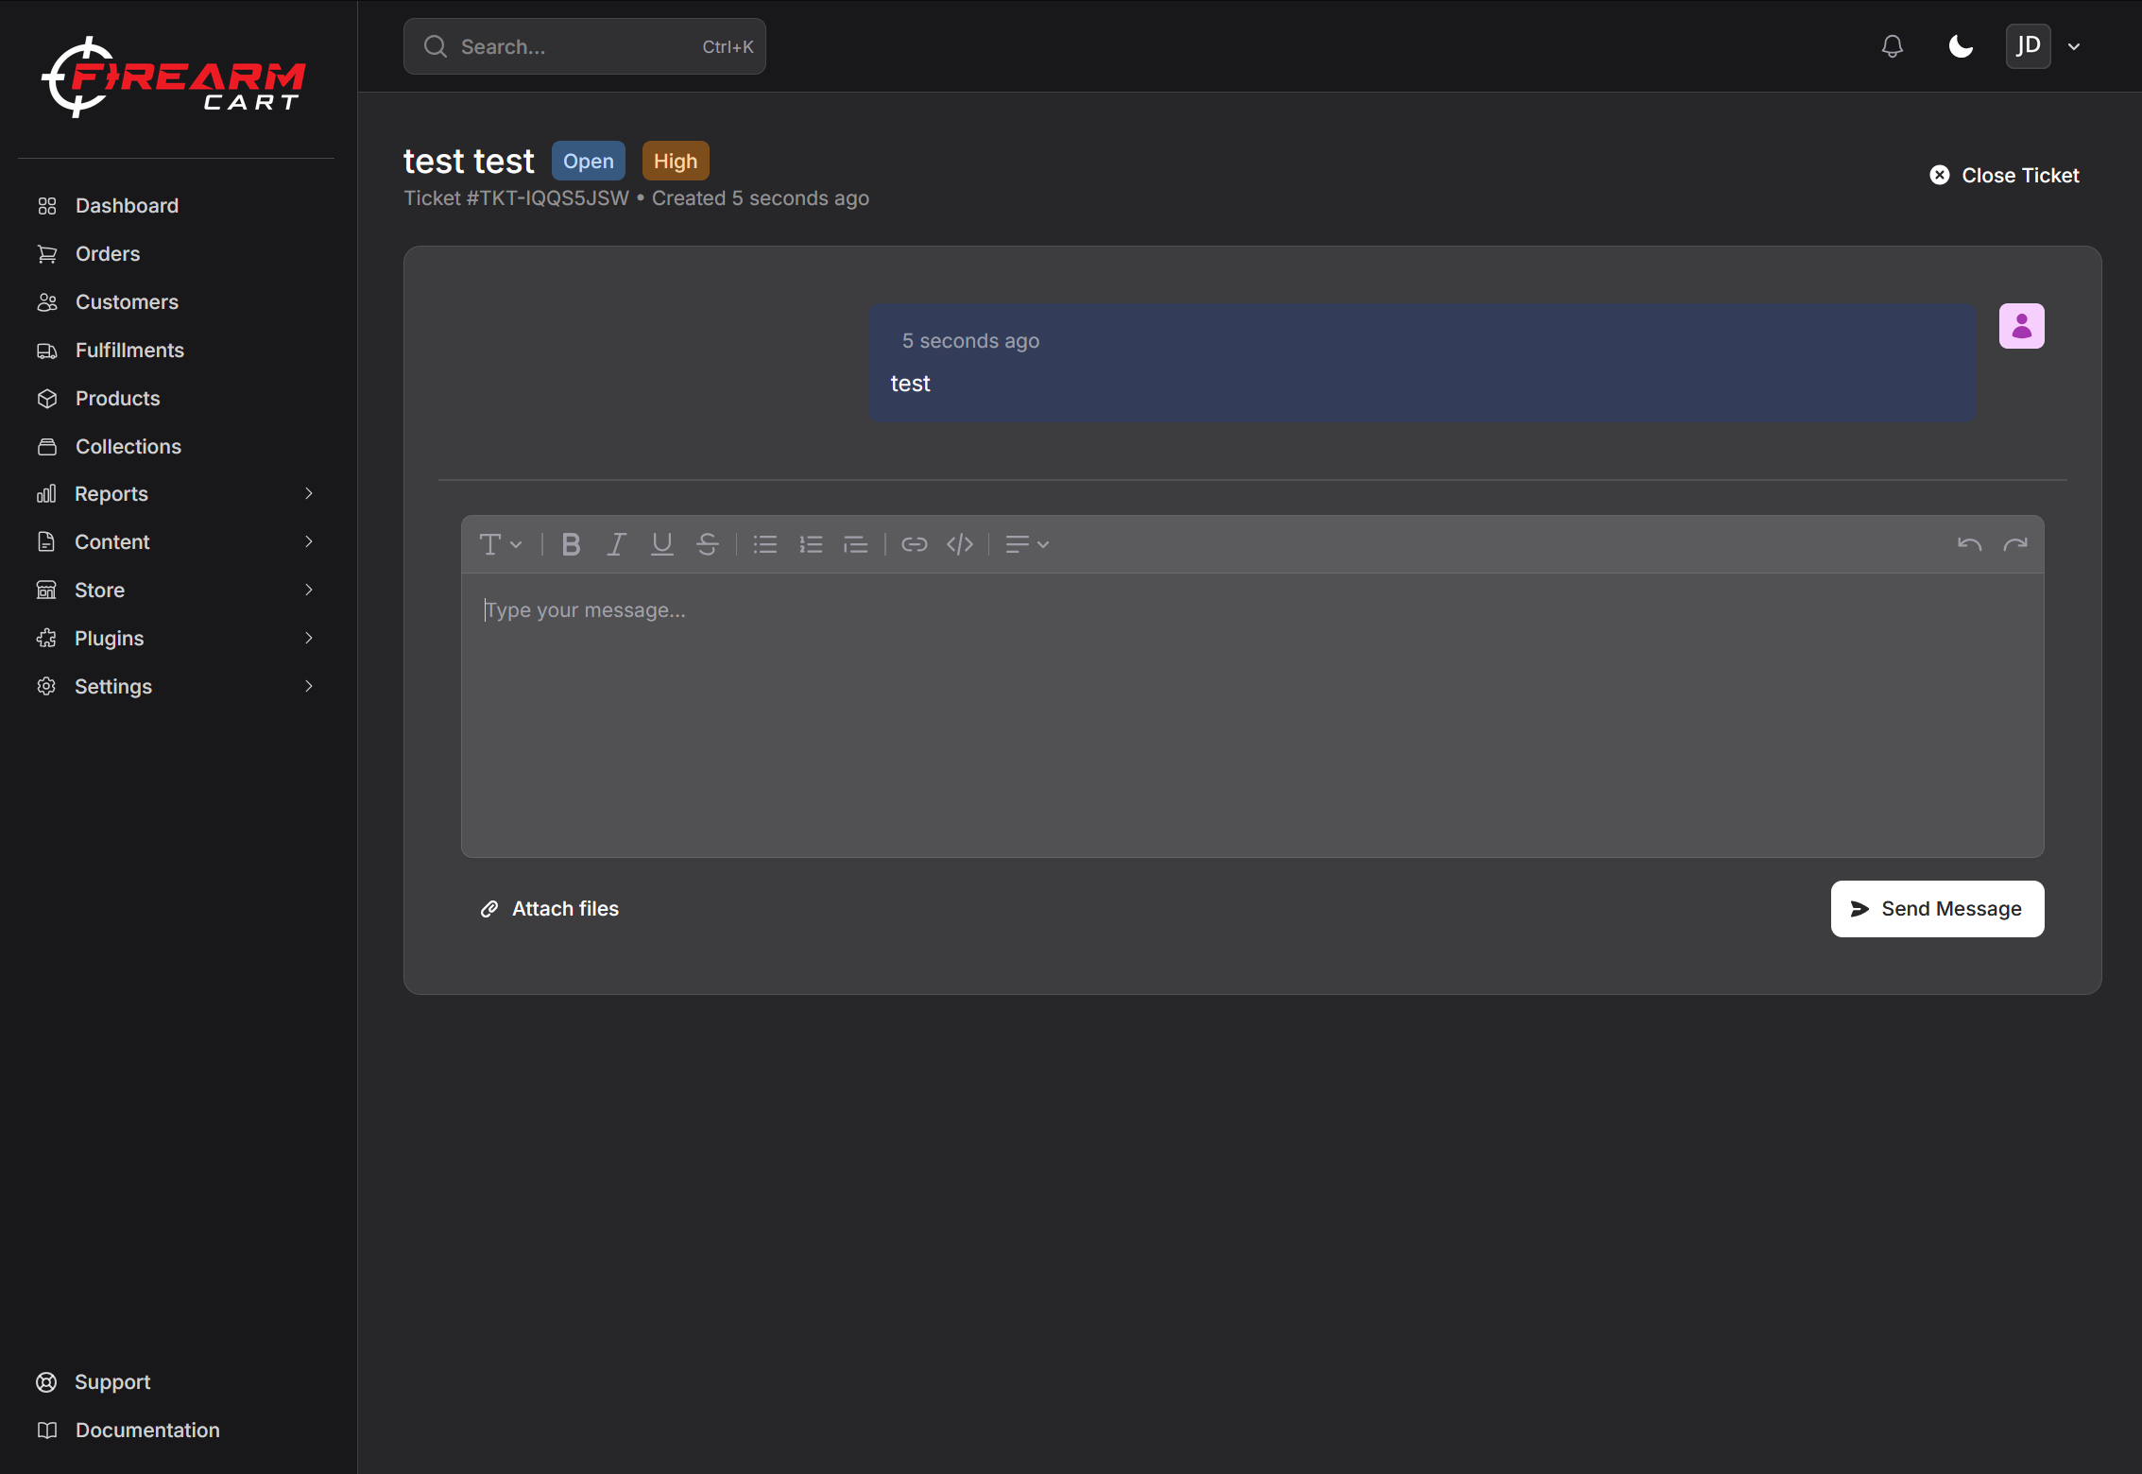Screen dimensions: 2142x1474
Task: Click the 'test test' ticket title
Action: 469,161
